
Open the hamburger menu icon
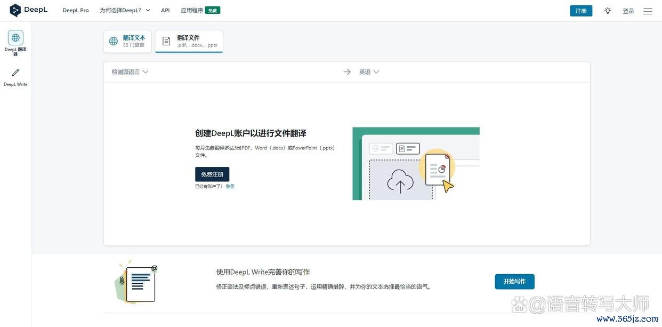(648, 11)
